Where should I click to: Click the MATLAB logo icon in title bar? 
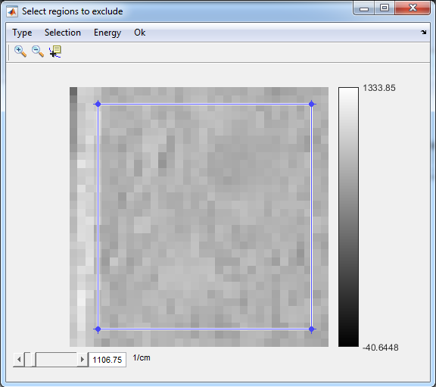tap(12, 11)
